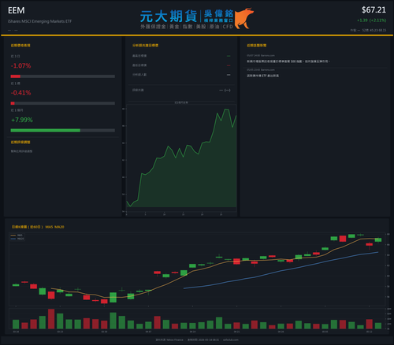Click the 元大期貨 banner logo text
394x345 pixels.
[x=169, y=17]
